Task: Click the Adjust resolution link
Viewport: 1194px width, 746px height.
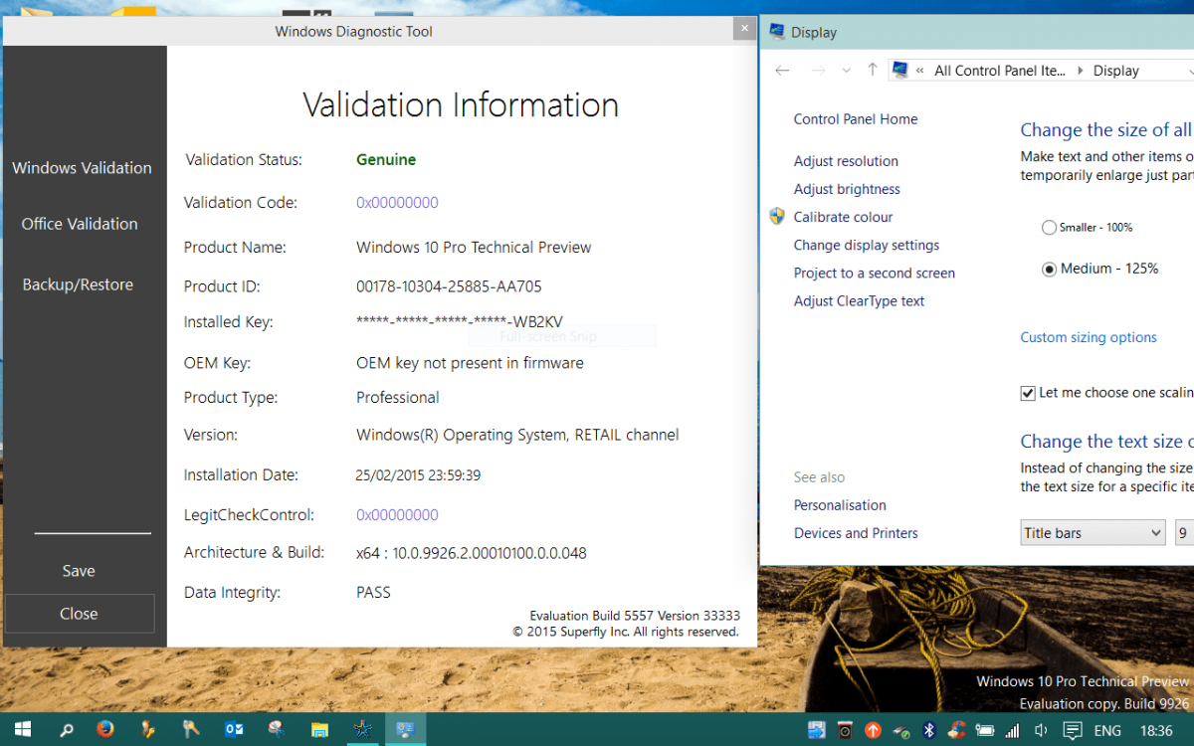Action: [846, 161]
